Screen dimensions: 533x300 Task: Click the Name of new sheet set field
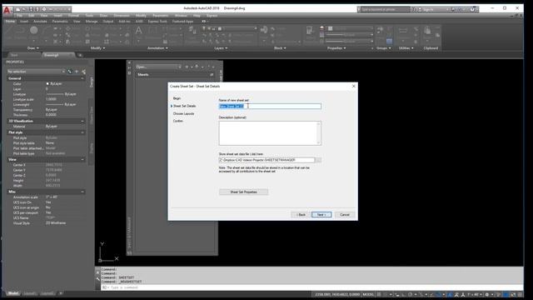pos(270,106)
